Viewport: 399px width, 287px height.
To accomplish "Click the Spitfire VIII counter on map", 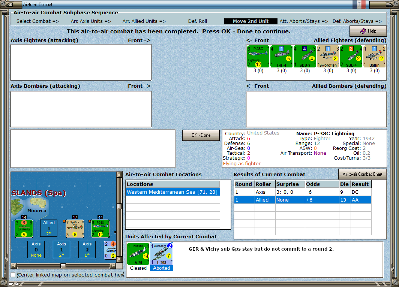I will [x=75, y=229].
